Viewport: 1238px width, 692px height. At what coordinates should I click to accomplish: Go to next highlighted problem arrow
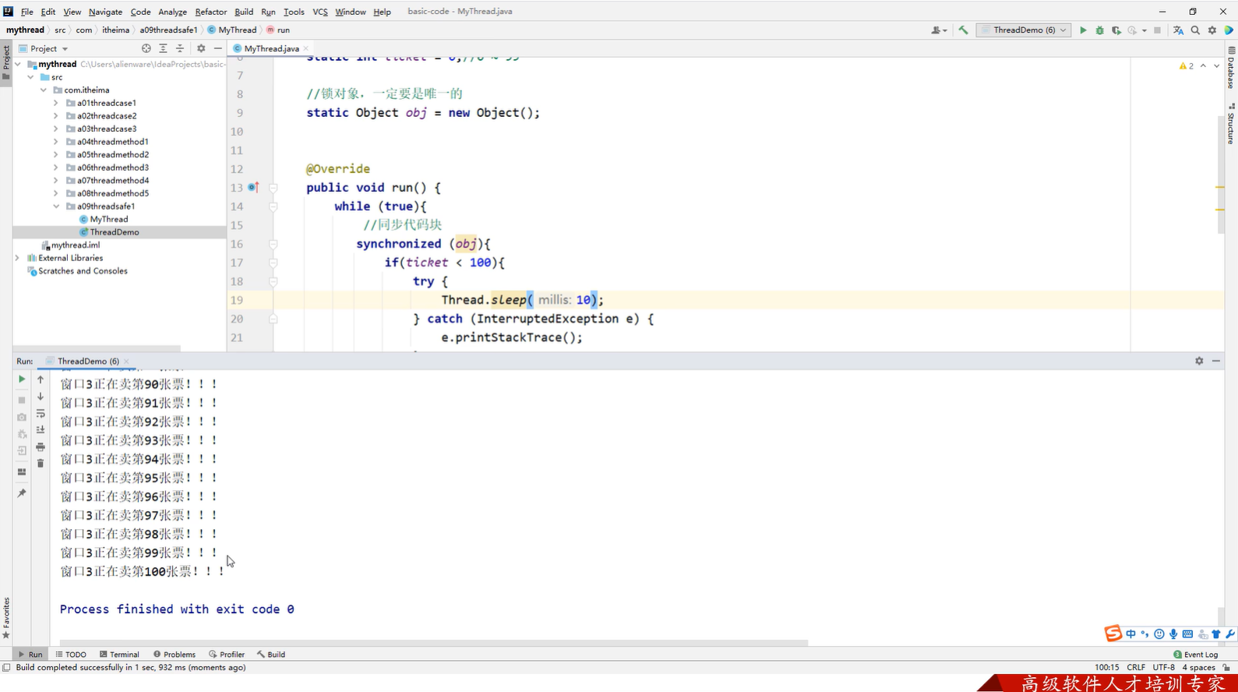(1216, 66)
